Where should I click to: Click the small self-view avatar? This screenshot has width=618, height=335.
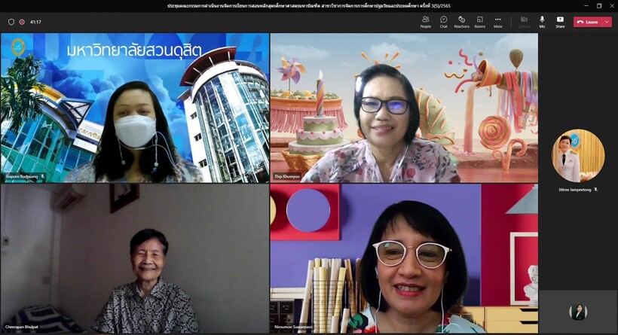point(578,312)
